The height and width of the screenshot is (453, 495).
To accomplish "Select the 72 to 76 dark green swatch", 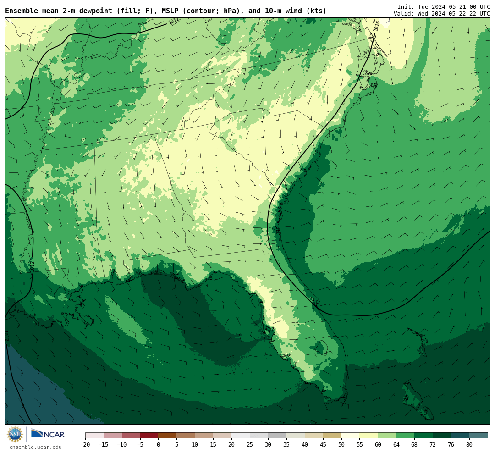I will [x=442, y=435].
